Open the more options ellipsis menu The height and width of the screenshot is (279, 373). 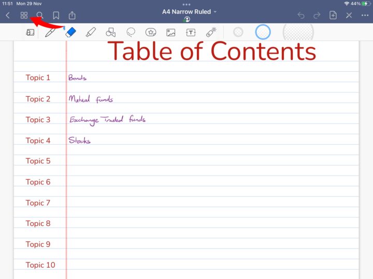coord(365,16)
